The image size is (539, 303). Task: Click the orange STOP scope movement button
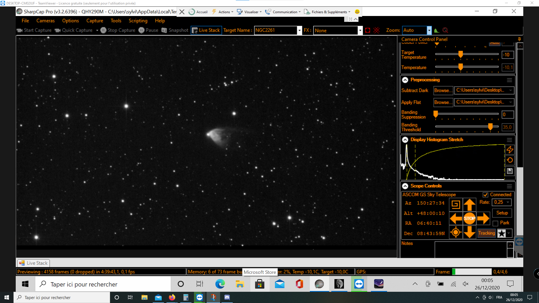click(x=469, y=219)
